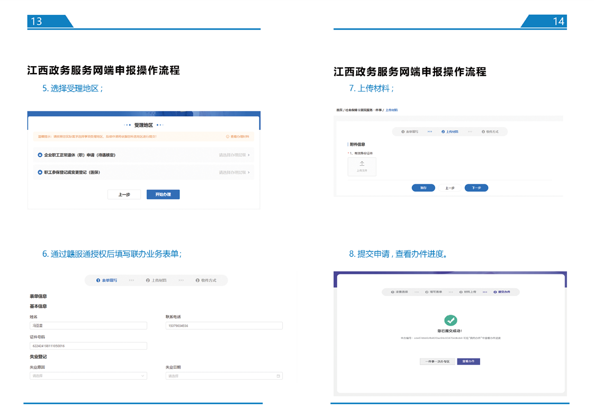This screenshot has height=420, width=594.
Task: Click step 3 number icon before 收件方式 in form page
Action: (197, 280)
